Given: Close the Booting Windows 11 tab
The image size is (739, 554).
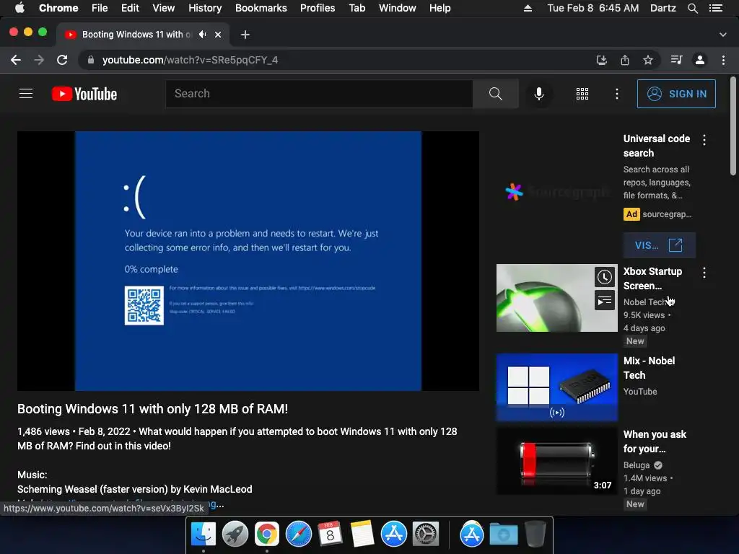Looking at the screenshot, I should [218, 35].
